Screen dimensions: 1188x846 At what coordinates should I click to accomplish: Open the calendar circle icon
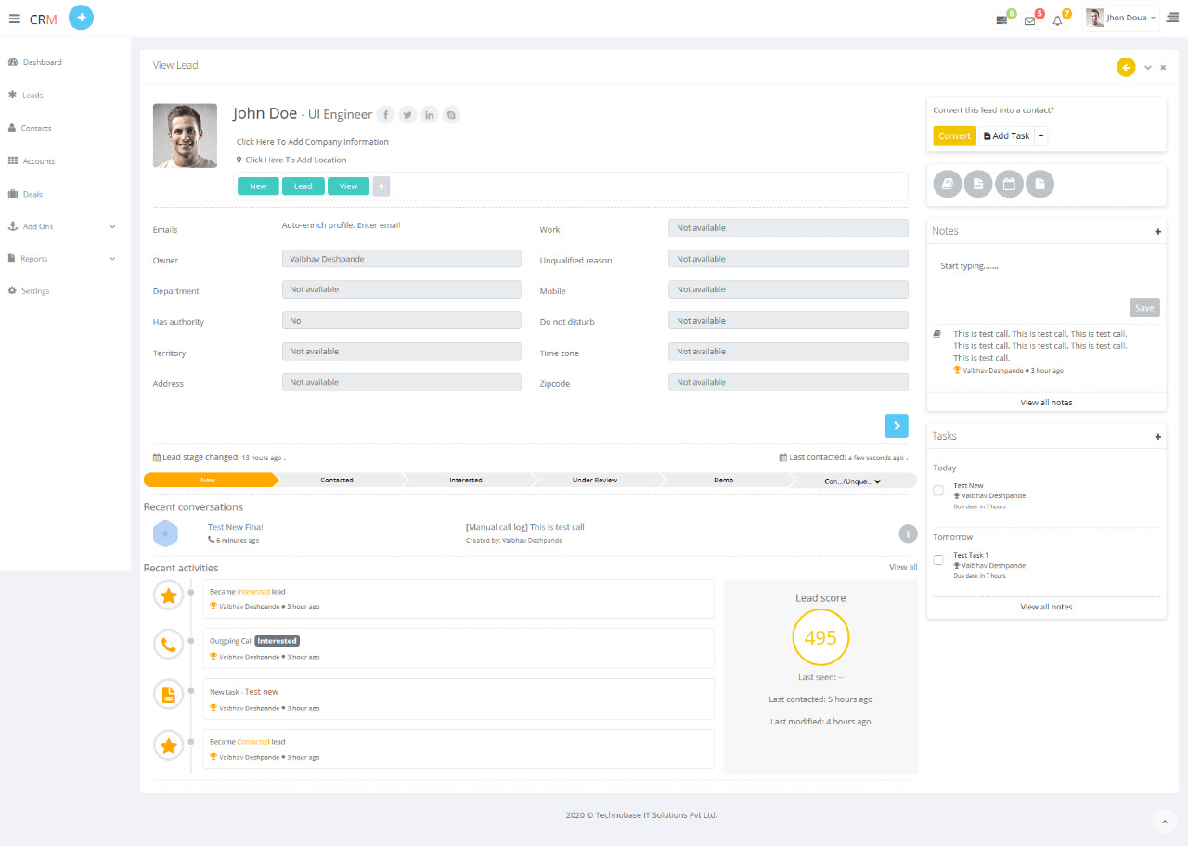(x=1009, y=185)
